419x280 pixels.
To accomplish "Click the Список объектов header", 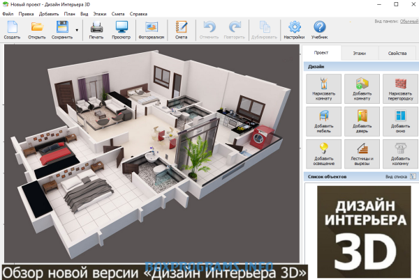I will coord(361,176).
